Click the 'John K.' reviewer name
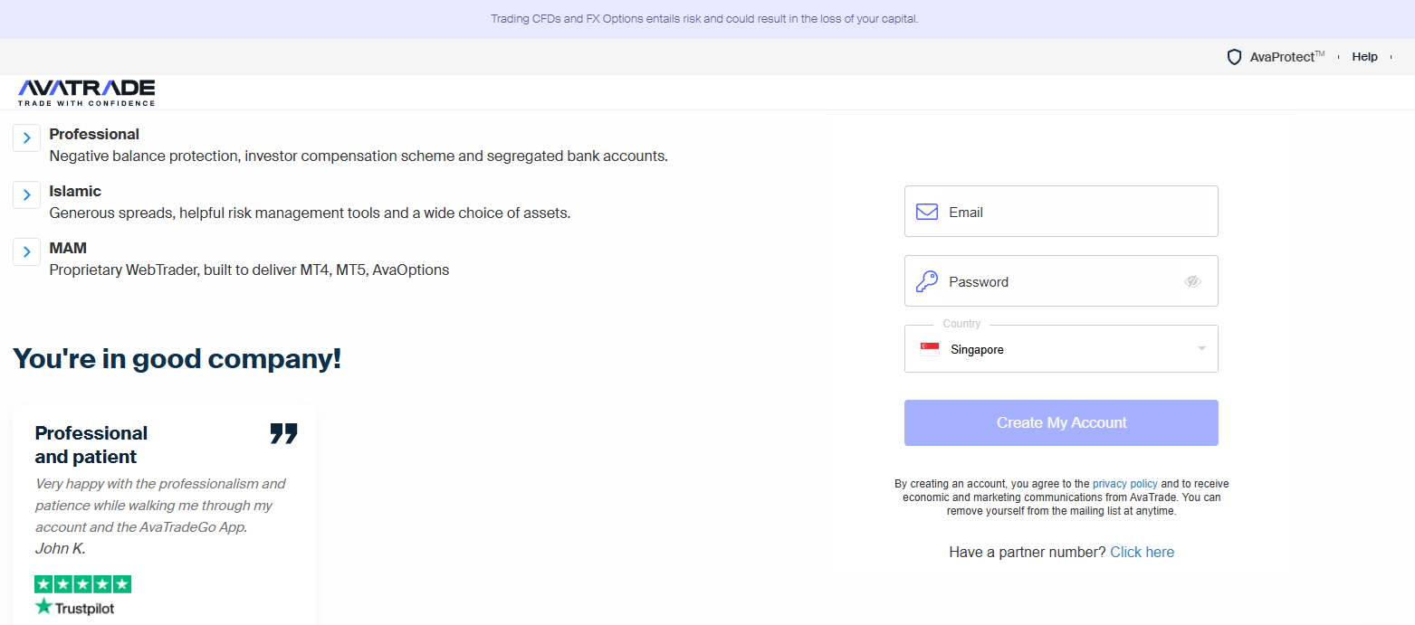1415x625 pixels. (61, 548)
